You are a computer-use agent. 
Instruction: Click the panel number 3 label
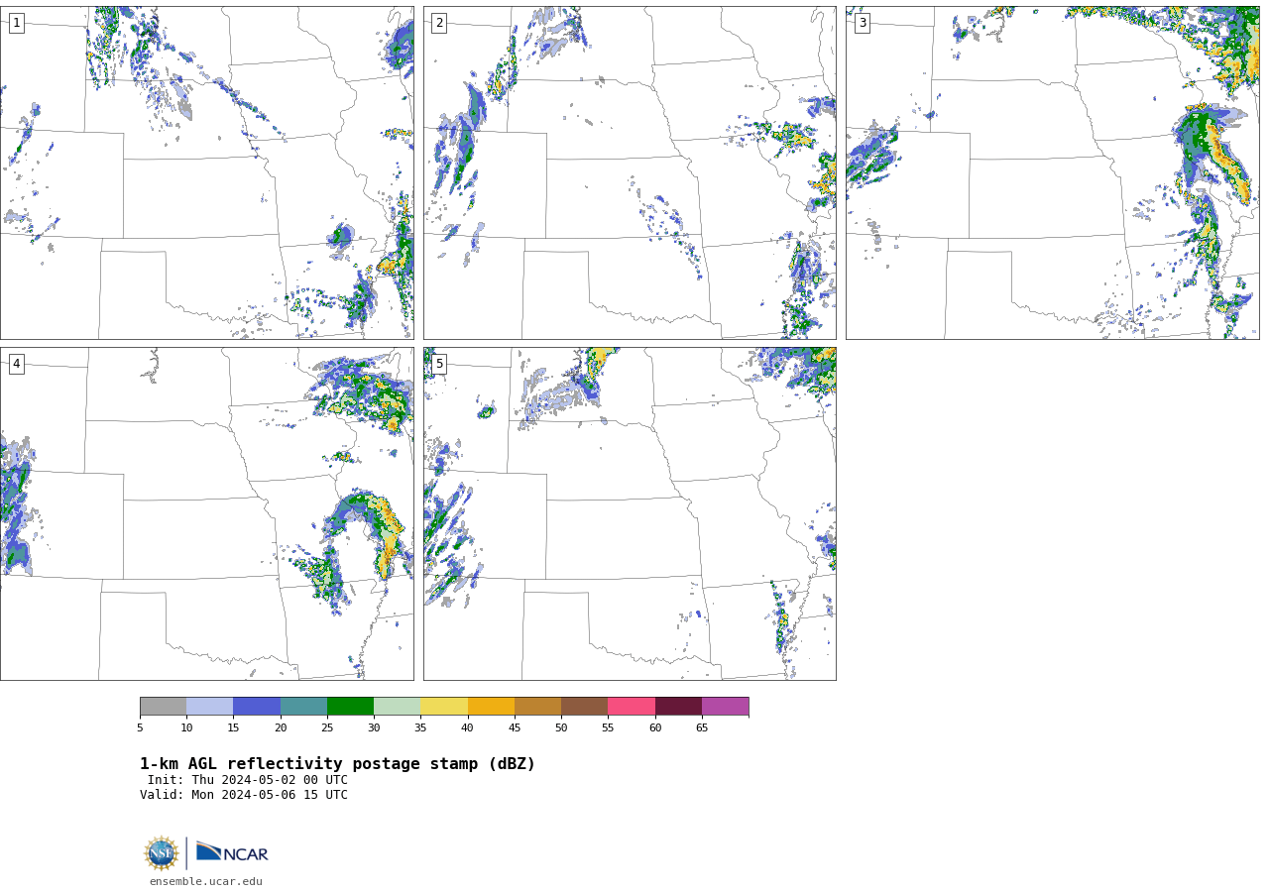pos(862,23)
